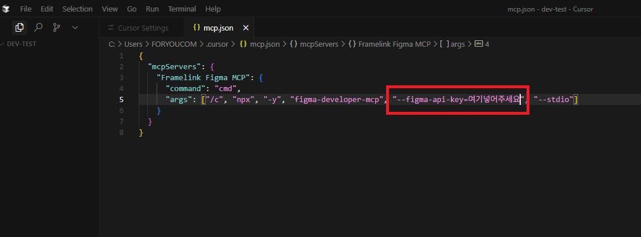Open the Search magnifier icon

point(38,27)
